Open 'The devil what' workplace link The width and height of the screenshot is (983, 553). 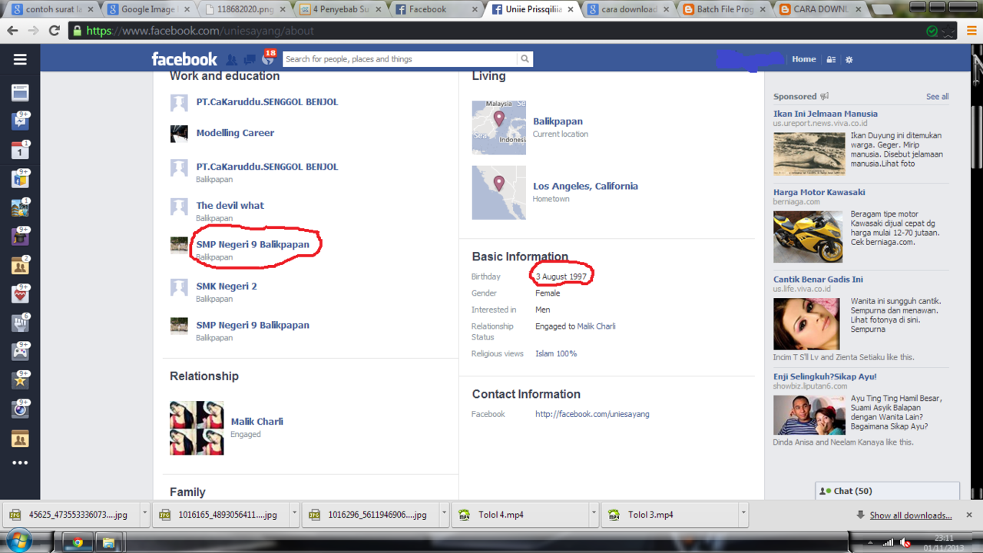[230, 205]
